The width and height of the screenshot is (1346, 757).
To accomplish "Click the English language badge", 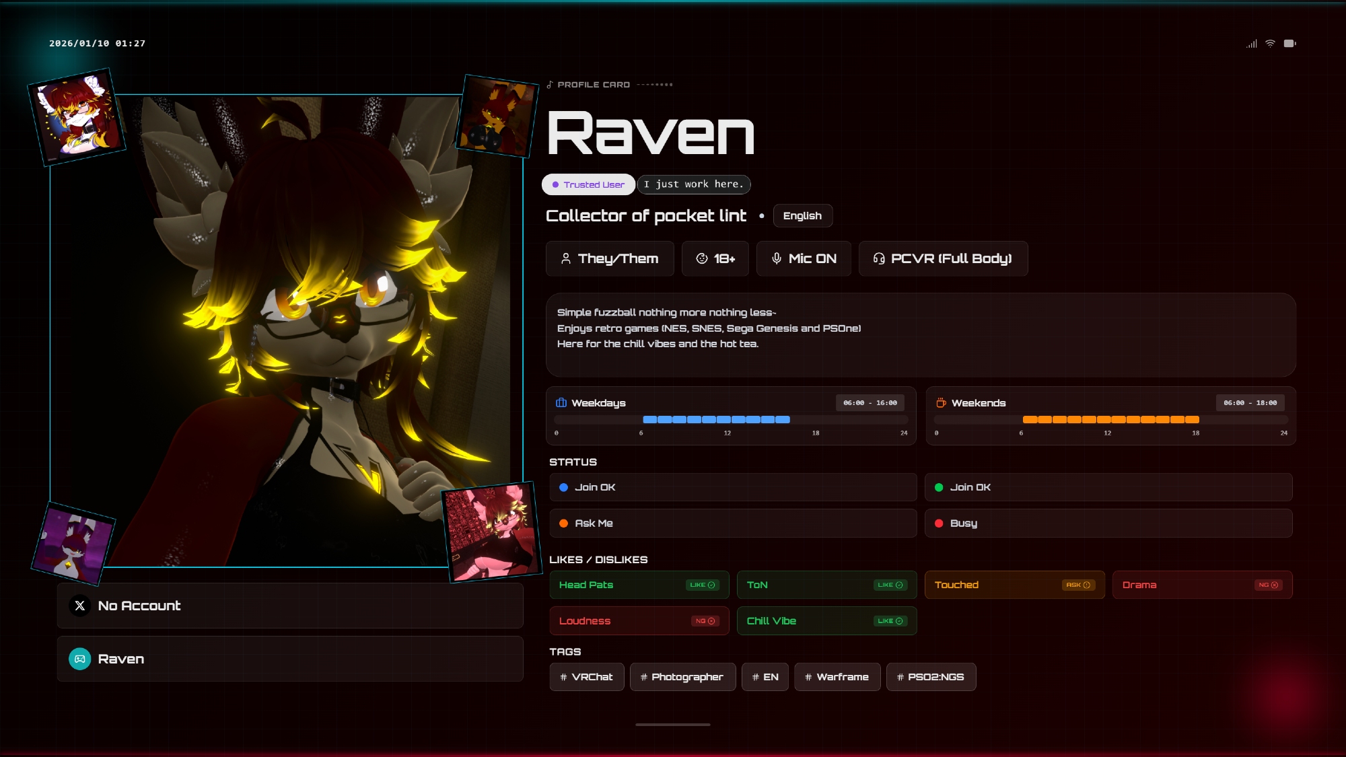I will [802, 216].
